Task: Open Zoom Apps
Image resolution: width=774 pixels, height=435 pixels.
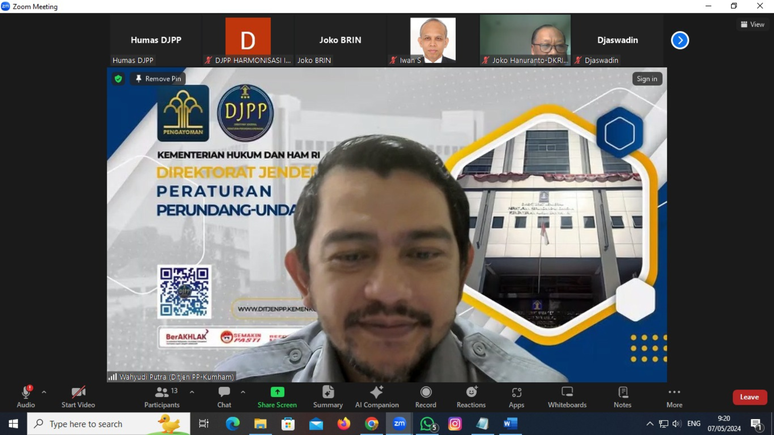Action: pyautogui.click(x=516, y=397)
